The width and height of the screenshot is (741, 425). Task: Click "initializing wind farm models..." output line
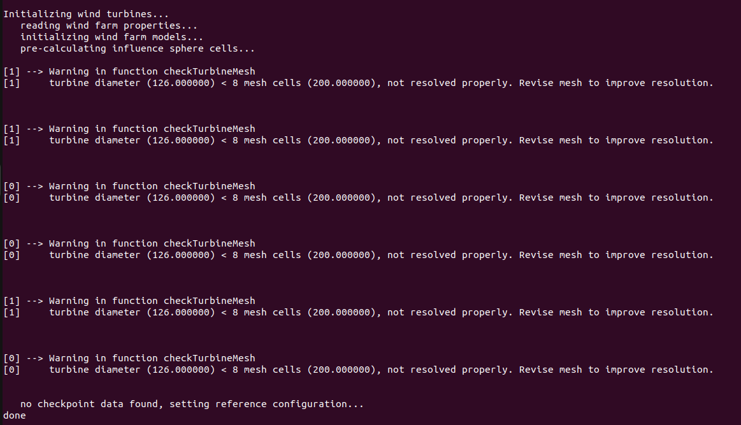(109, 37)
